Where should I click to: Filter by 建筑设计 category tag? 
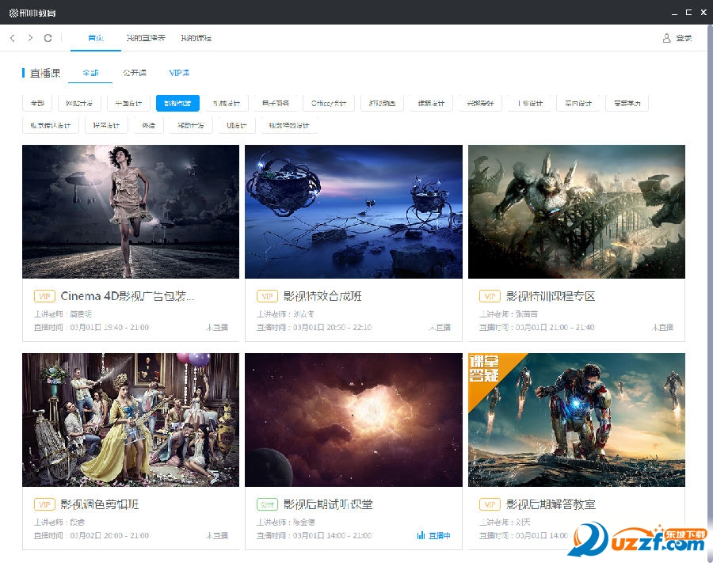click(x=431, y=103)
